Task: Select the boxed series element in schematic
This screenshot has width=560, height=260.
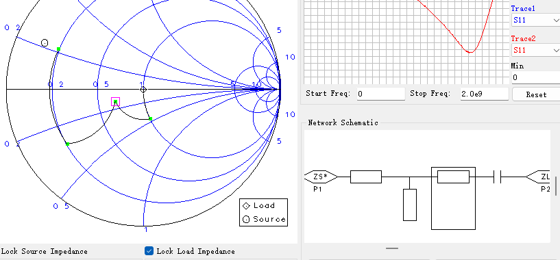Action: tap(453, 198)
